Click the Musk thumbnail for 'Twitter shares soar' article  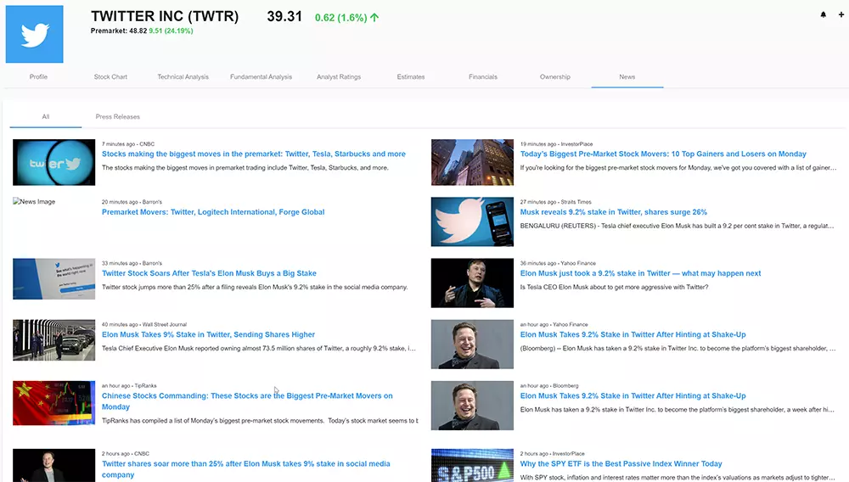[54, 465]
